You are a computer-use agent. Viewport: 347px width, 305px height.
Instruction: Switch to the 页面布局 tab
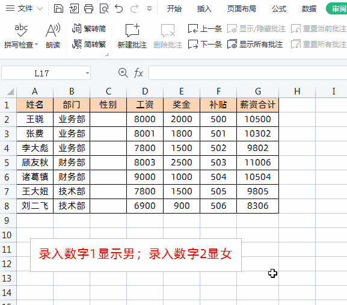click(x=242, y=9)
